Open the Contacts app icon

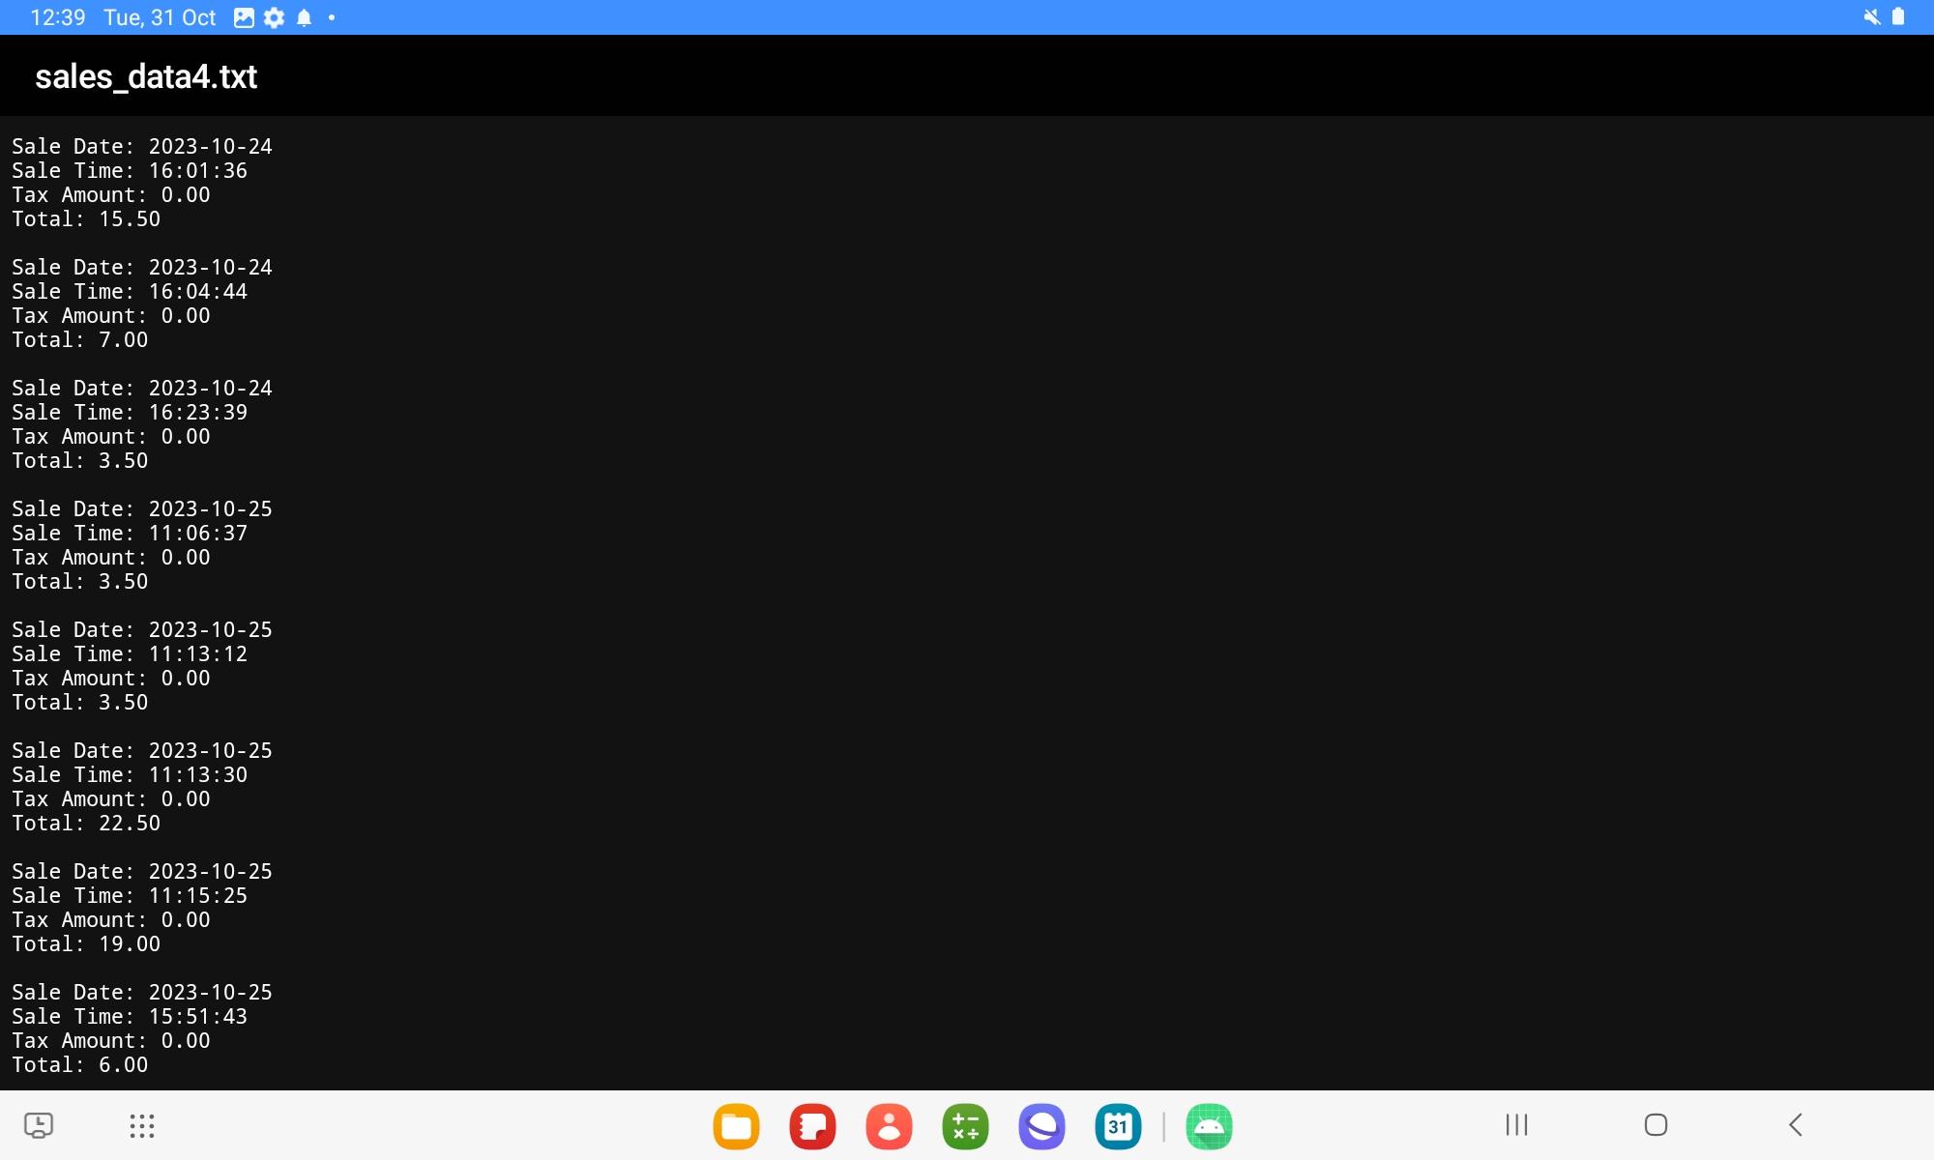point(889,1126)
